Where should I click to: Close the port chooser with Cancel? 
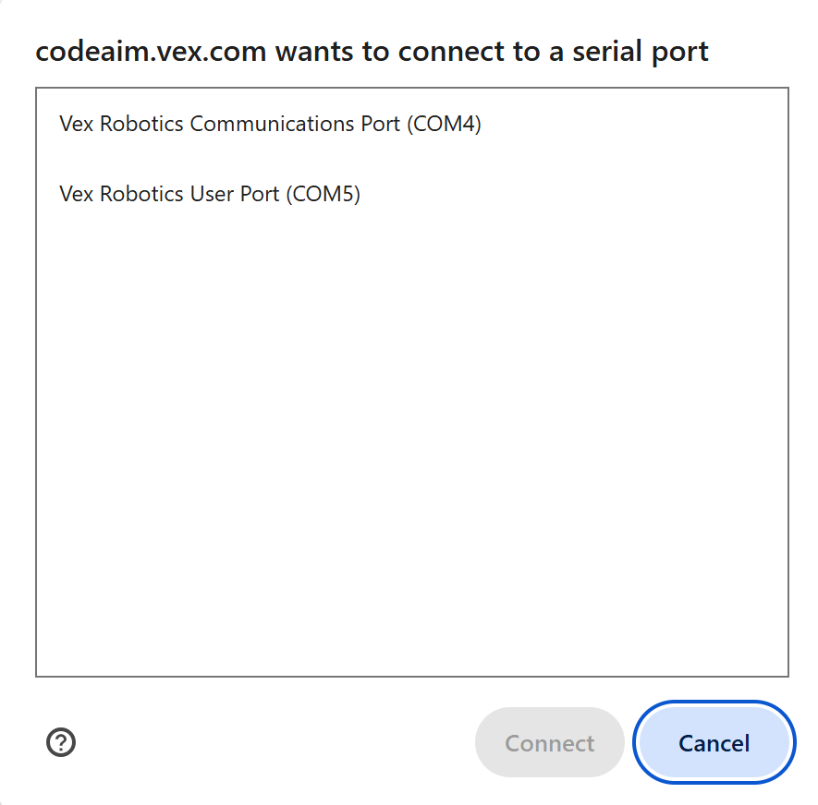pyautogui.click(x=713, y=742)
